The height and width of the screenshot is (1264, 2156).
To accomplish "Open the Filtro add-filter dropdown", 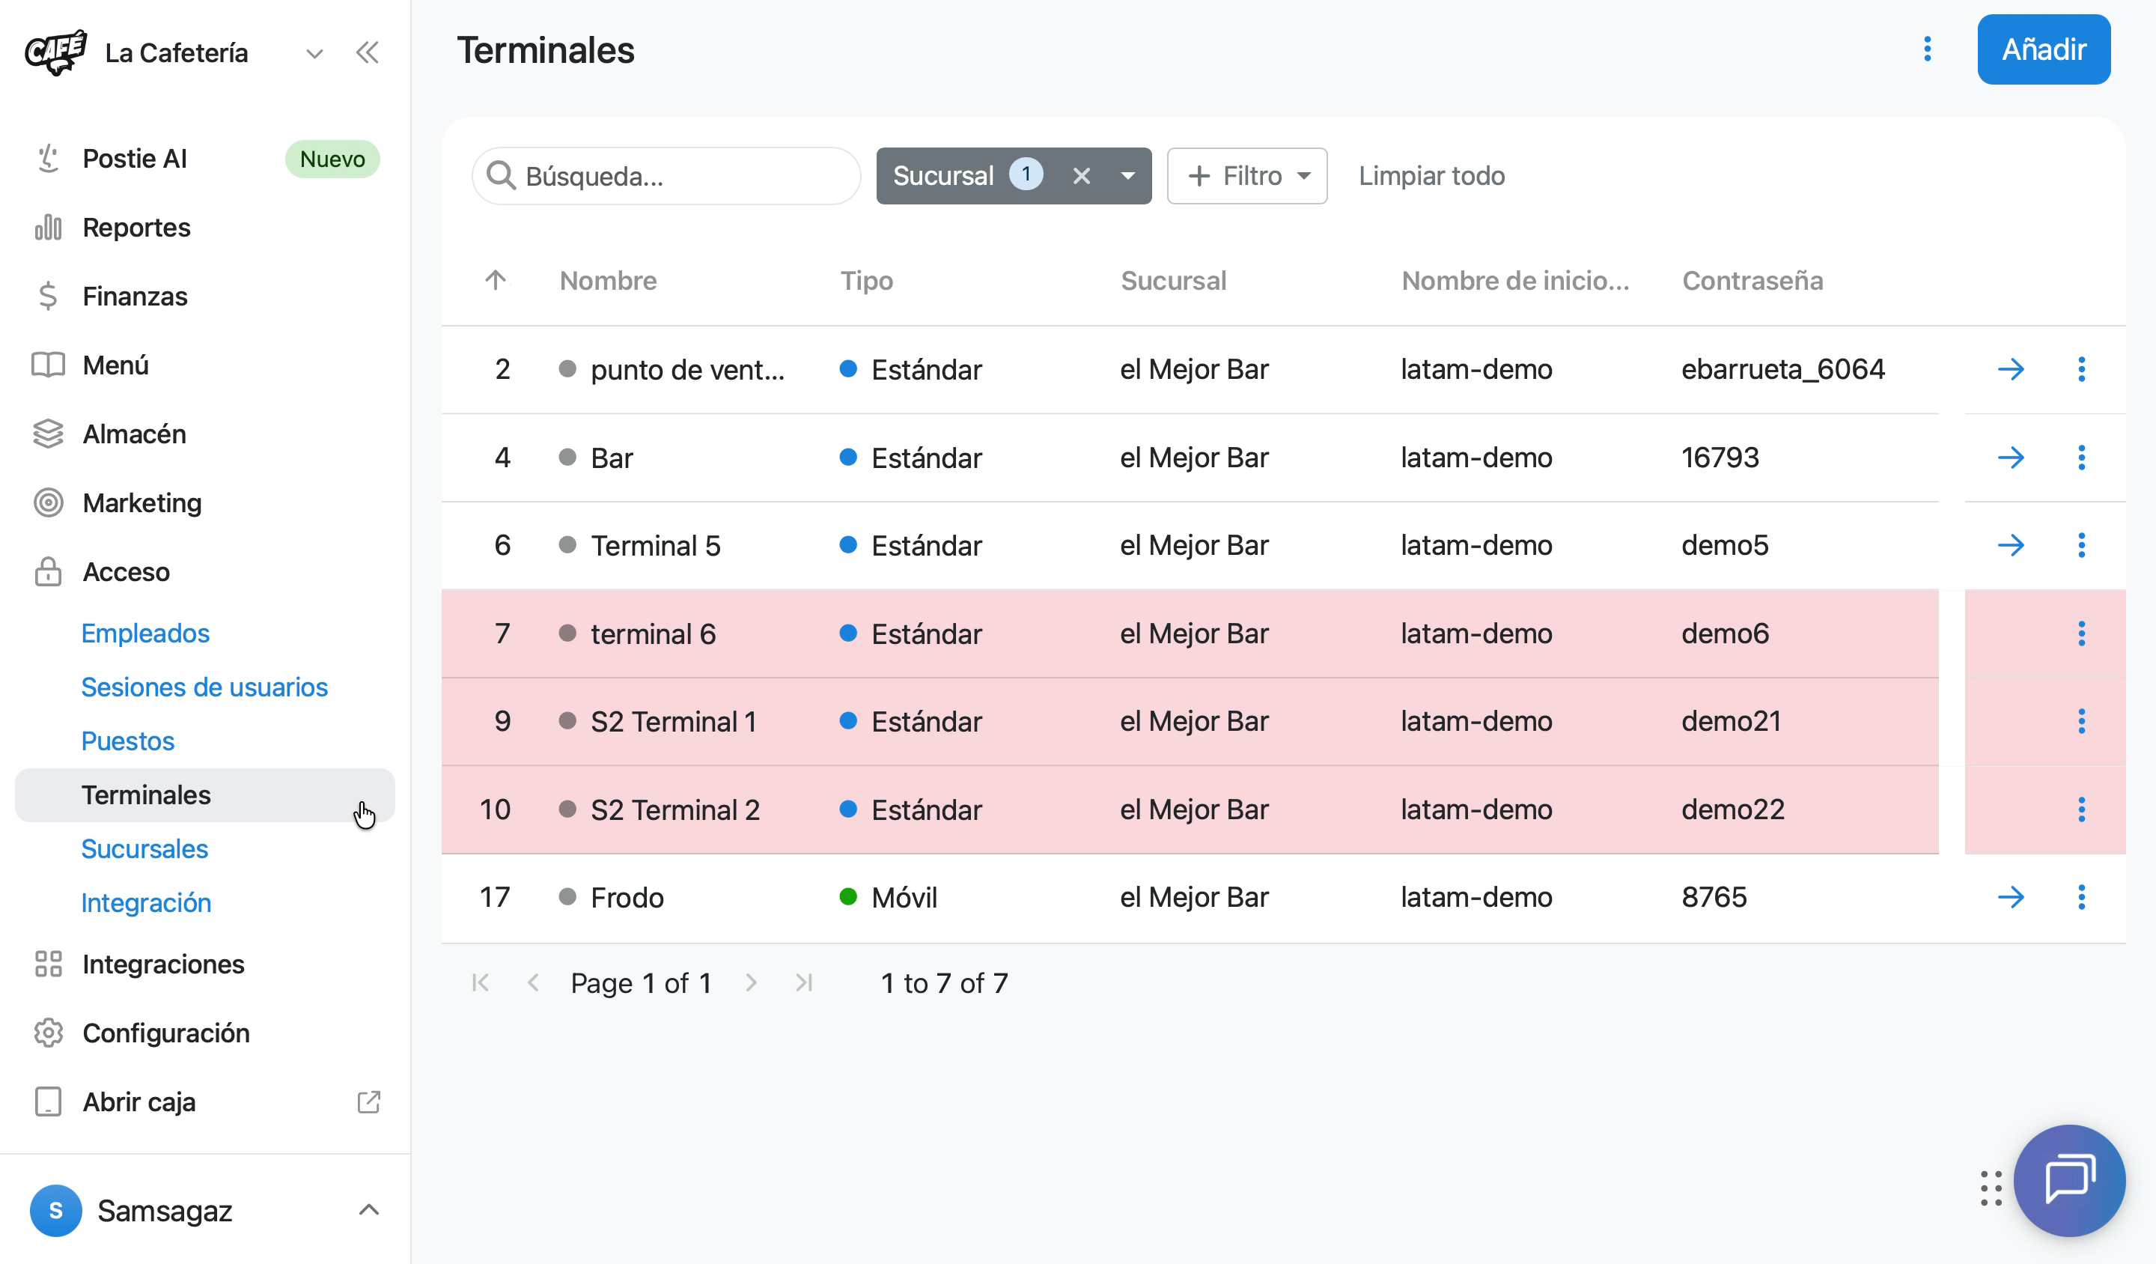I will tap(1247, 176).
